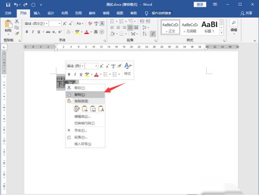The width and height of the screenshot is (259, 195).
Task: Choose Keep Text Only paste option
Action: coord(101,109)
